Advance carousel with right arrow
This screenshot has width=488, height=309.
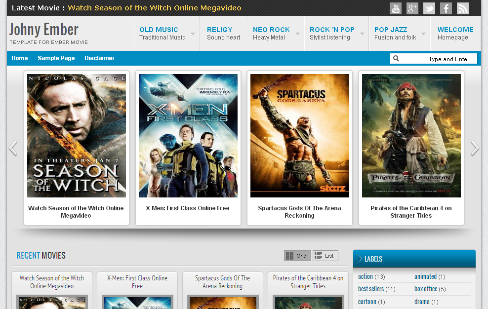tap(475, 148)
